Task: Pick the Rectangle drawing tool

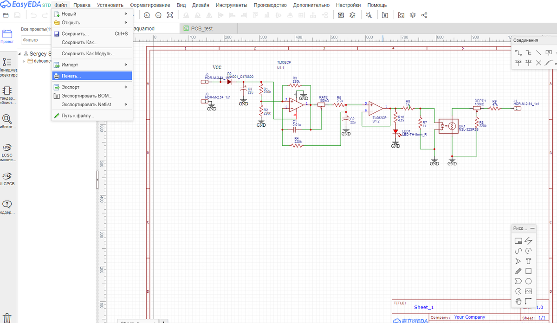Action: pyautogui.click(x=528, y=271)
